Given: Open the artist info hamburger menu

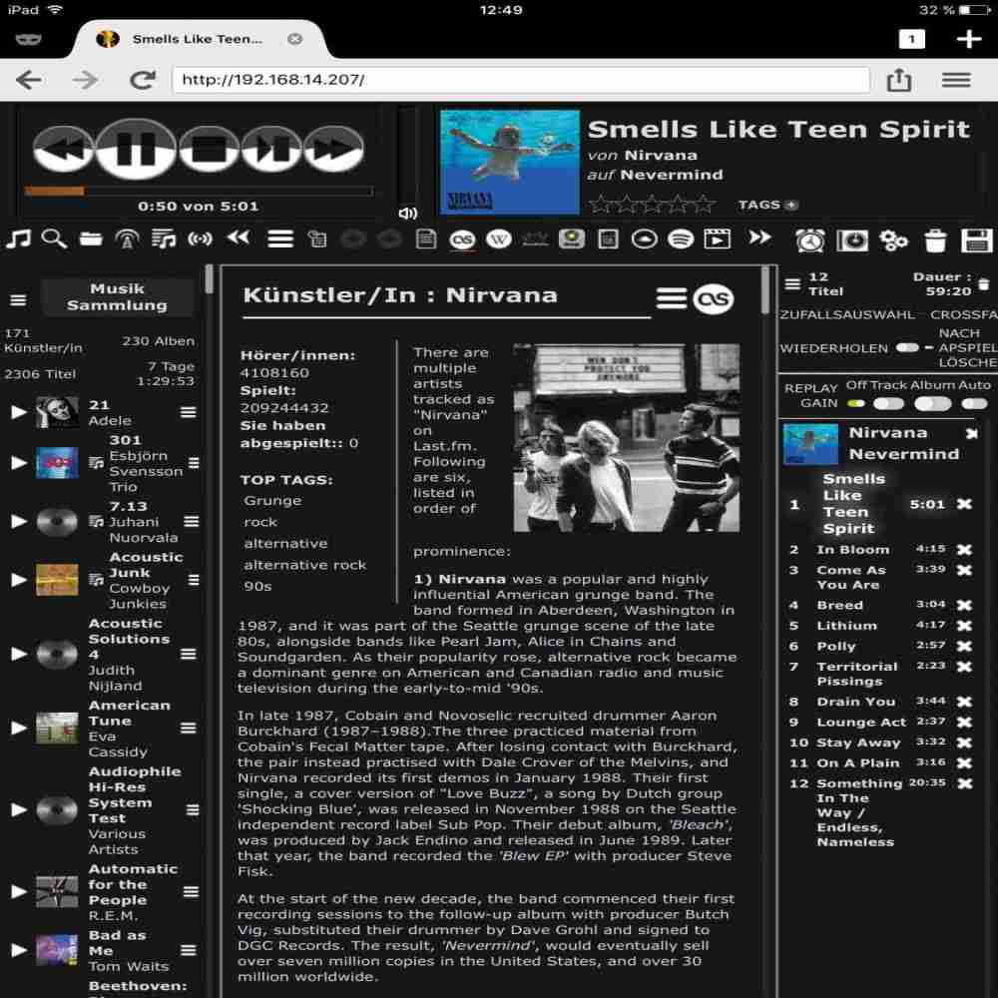Looking at the screenshot, I should coord(672,298).
